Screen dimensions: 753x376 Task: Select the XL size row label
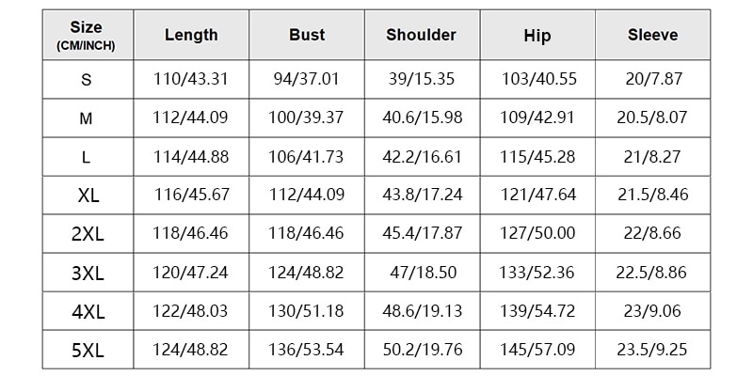tap(88, 196)
